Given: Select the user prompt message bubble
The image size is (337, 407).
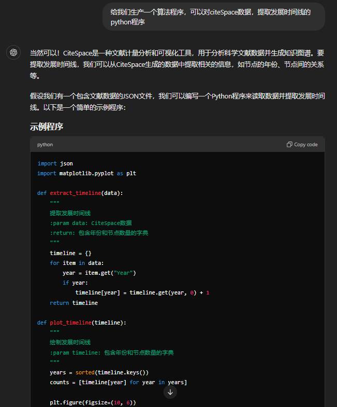Looking at the screenshot, I should point(214,17).
